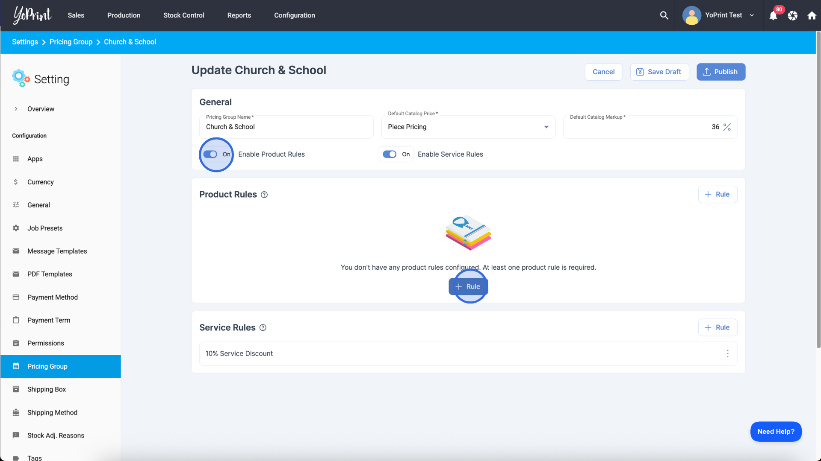The height and width of the screenshot is (461, 821).
Task: Open help icon beside Product Rules
Action: pos(264,195)
